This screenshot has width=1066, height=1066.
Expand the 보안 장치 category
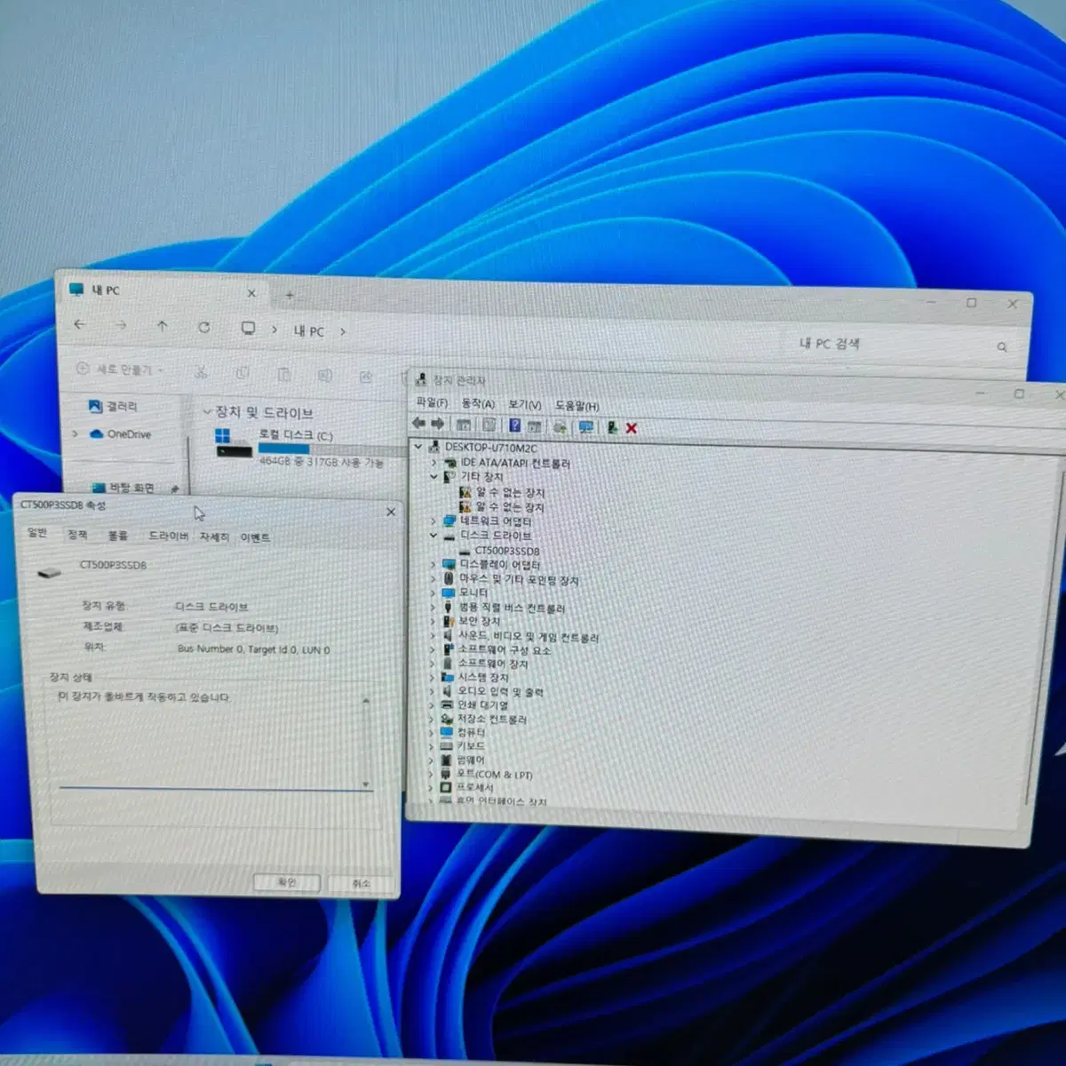click(433, 621)
